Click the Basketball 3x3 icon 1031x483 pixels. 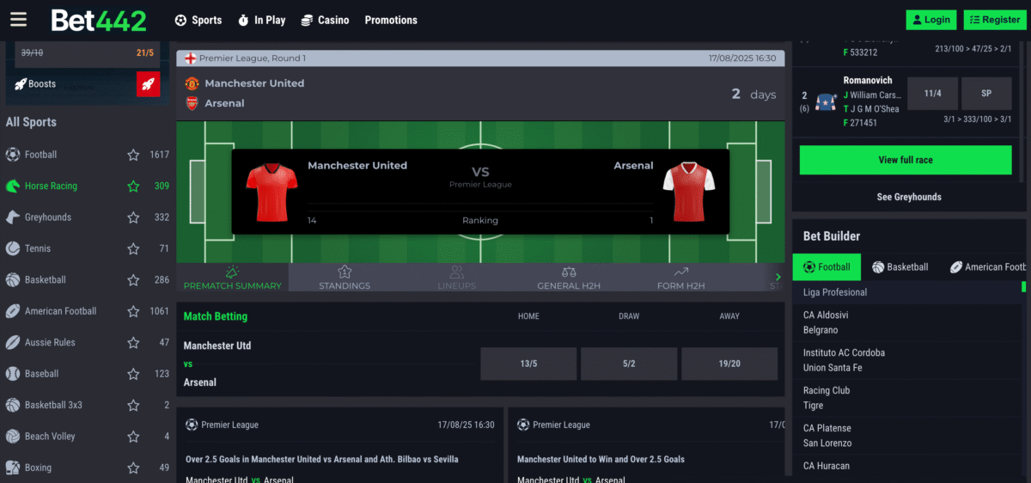click(x=13, y=405)
